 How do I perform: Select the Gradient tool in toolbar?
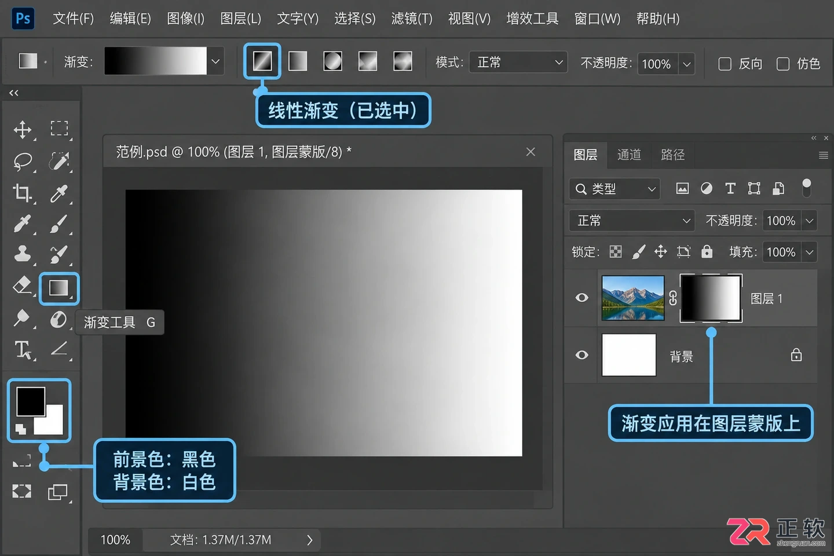coord(59,288)
